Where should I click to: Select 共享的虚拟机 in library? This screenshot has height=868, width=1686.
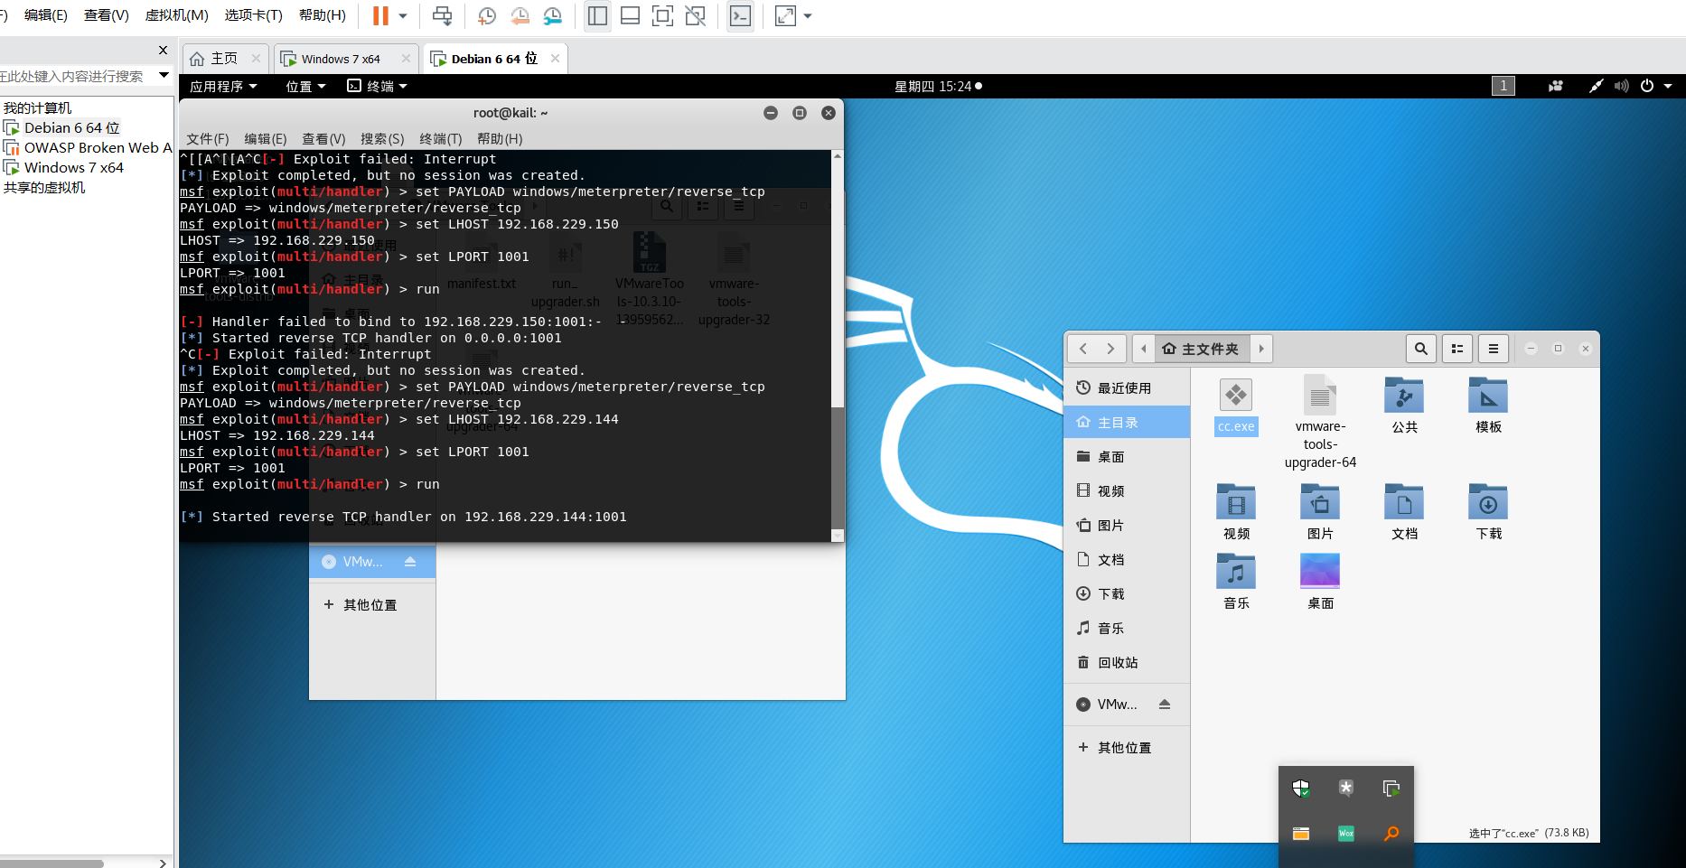coord(44,187)
